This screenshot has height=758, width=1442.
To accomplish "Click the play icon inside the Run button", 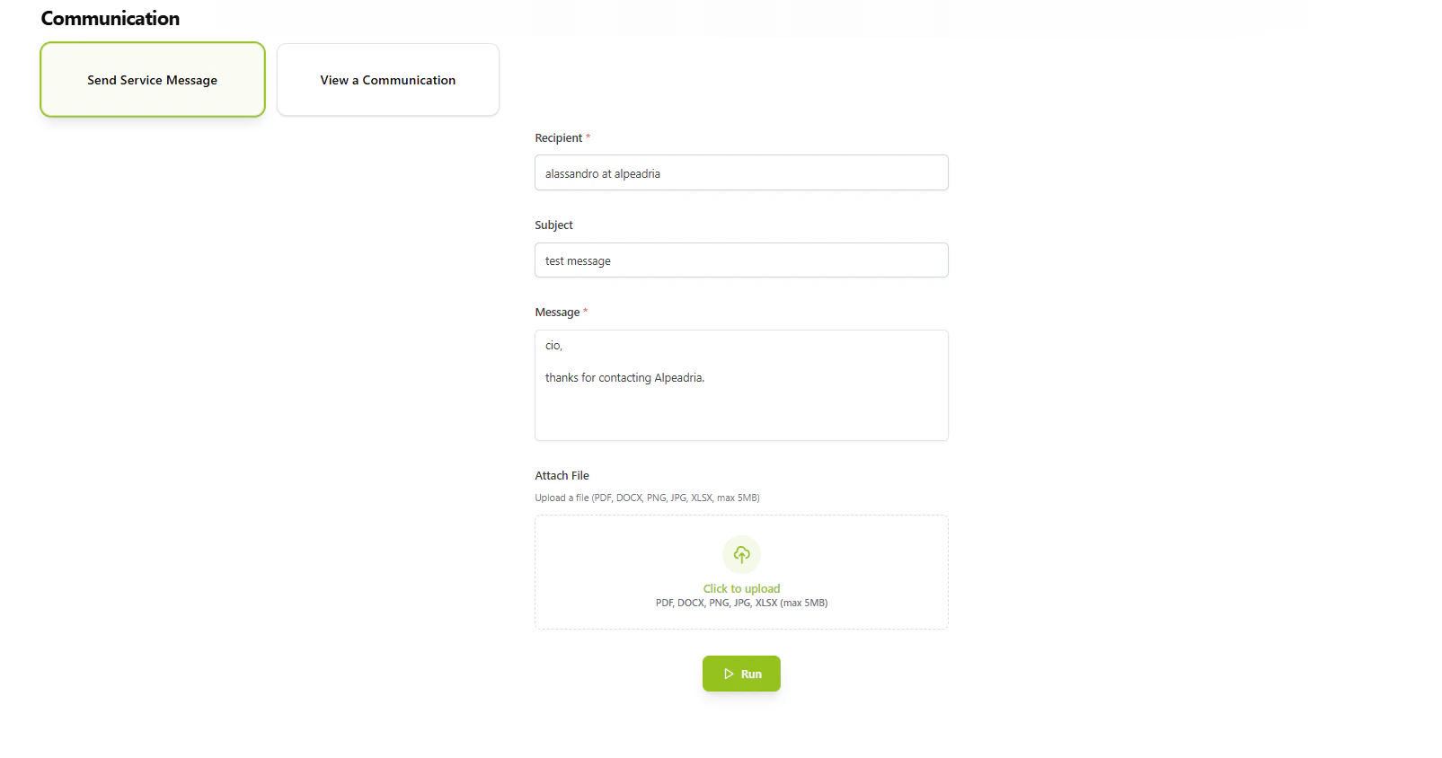I will coord(729,674).
